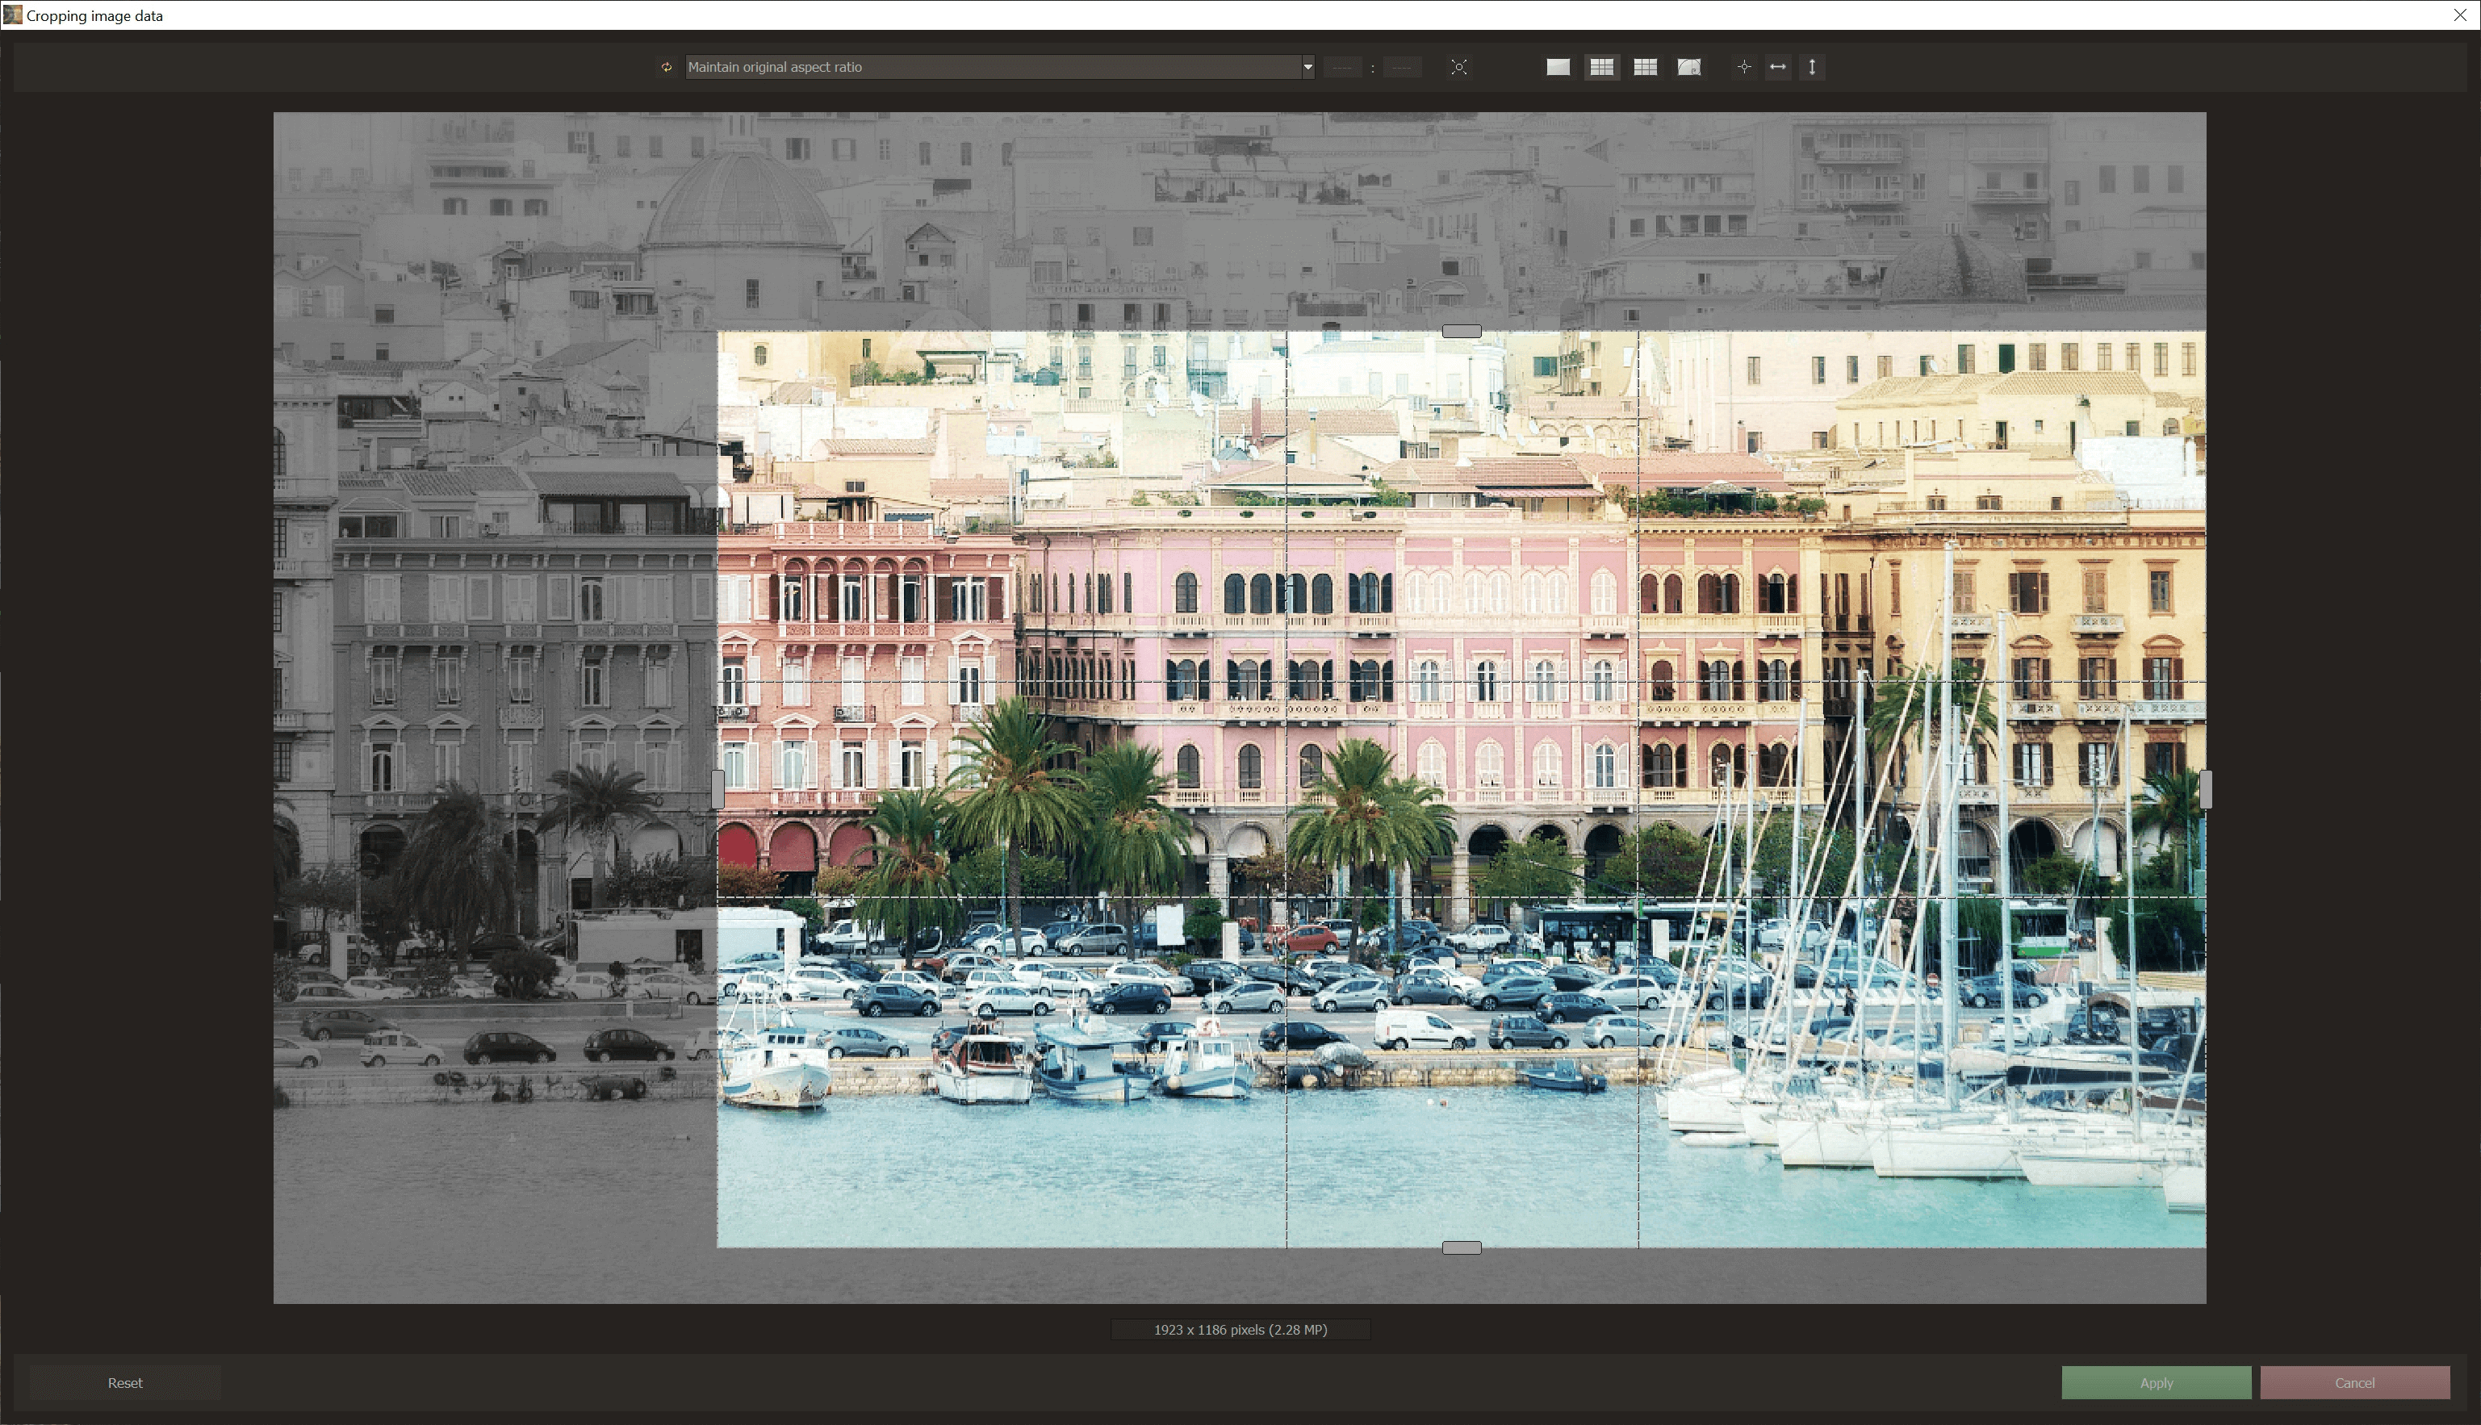The height and width of the screenshot is (1425, 2481).
Task: Toggle the rule of thirds grid overlay
Action: (1601, 68)
